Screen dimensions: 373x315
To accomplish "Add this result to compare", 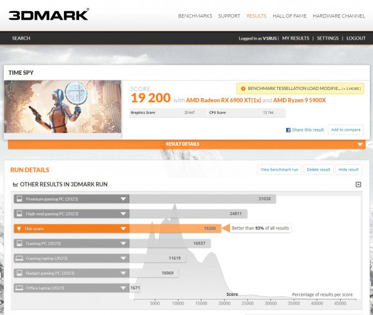I will point(346,130).
